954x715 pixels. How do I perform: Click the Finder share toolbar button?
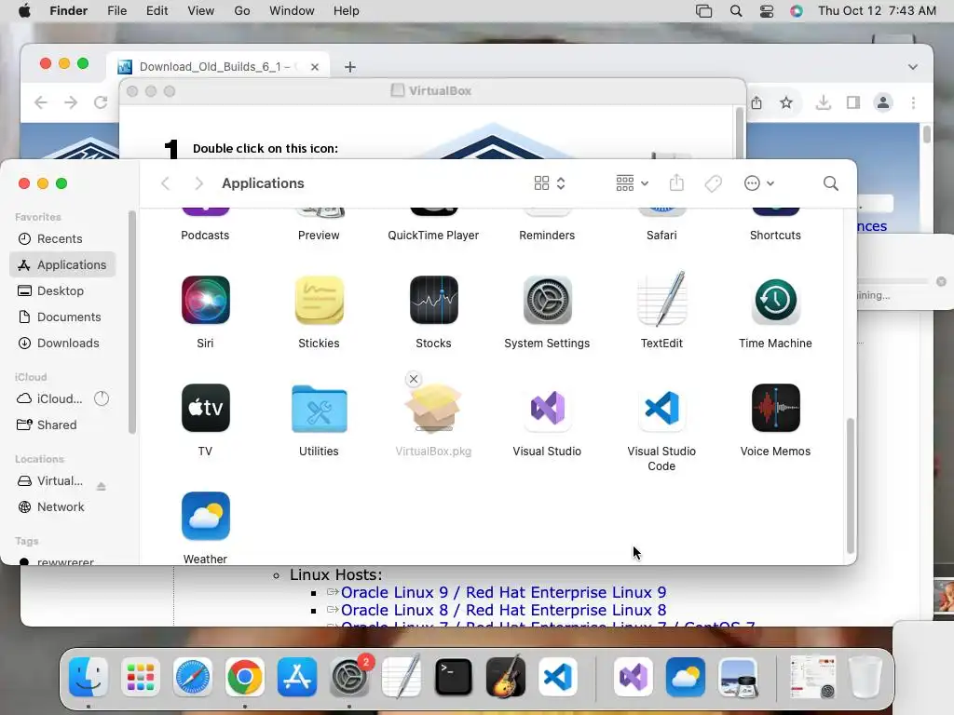(676, 183)
